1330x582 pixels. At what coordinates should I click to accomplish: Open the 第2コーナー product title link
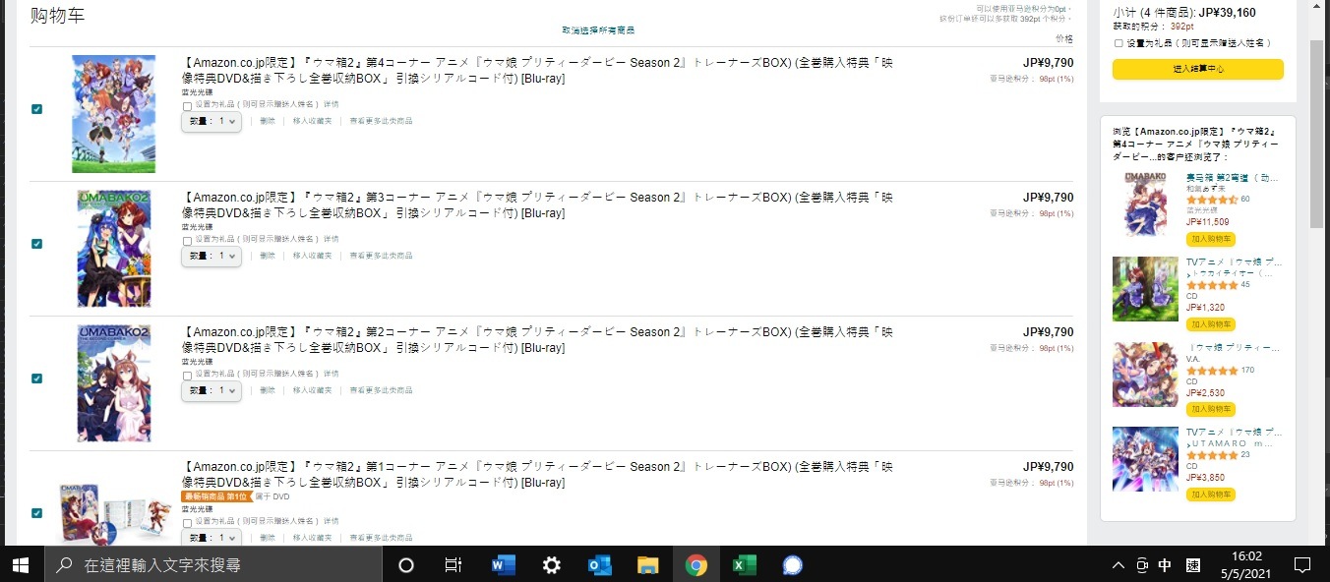point(538,340)
